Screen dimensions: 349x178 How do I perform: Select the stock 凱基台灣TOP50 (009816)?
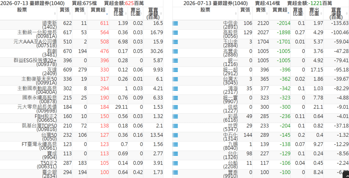point(40,128)
